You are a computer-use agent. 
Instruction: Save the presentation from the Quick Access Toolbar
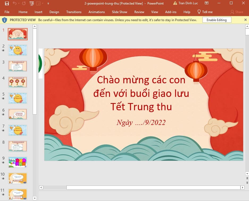pos(7,3)
